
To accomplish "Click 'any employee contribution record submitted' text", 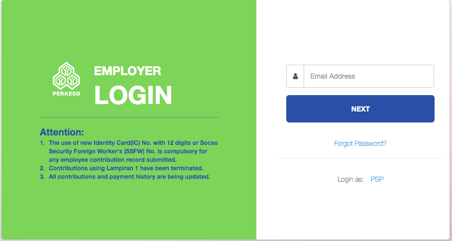I will coord(113,159).
